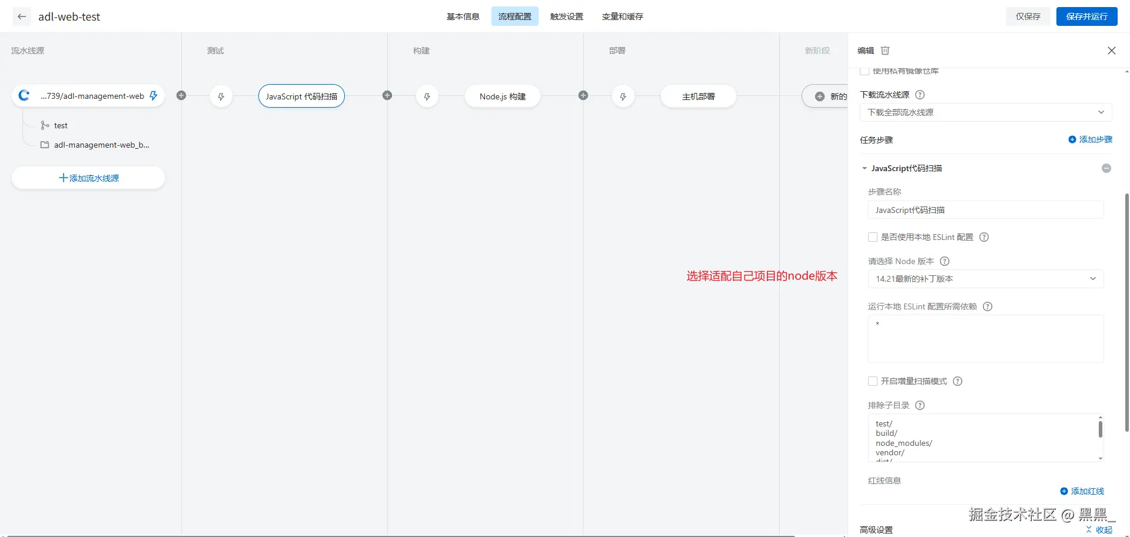Remove the JavaScript代码扫描 step with minus icon
The width and height of the screenshot is (1130, 537).
pos(1106,168)
